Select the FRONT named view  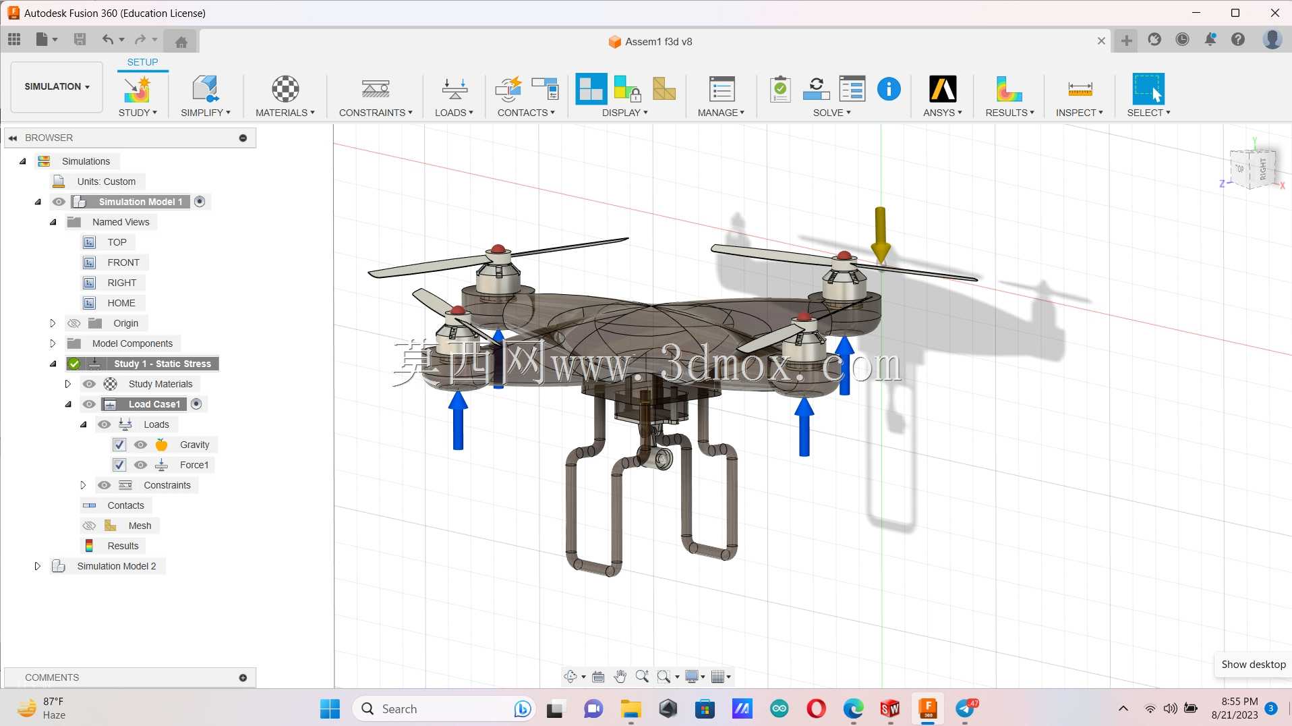point(123,262)
